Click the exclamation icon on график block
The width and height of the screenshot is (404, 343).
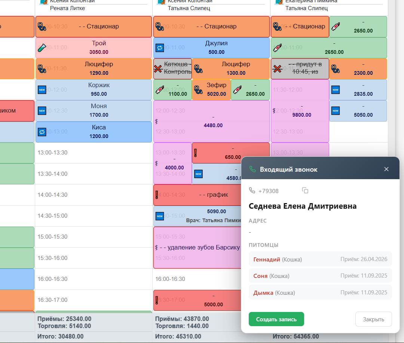point(157,195)
